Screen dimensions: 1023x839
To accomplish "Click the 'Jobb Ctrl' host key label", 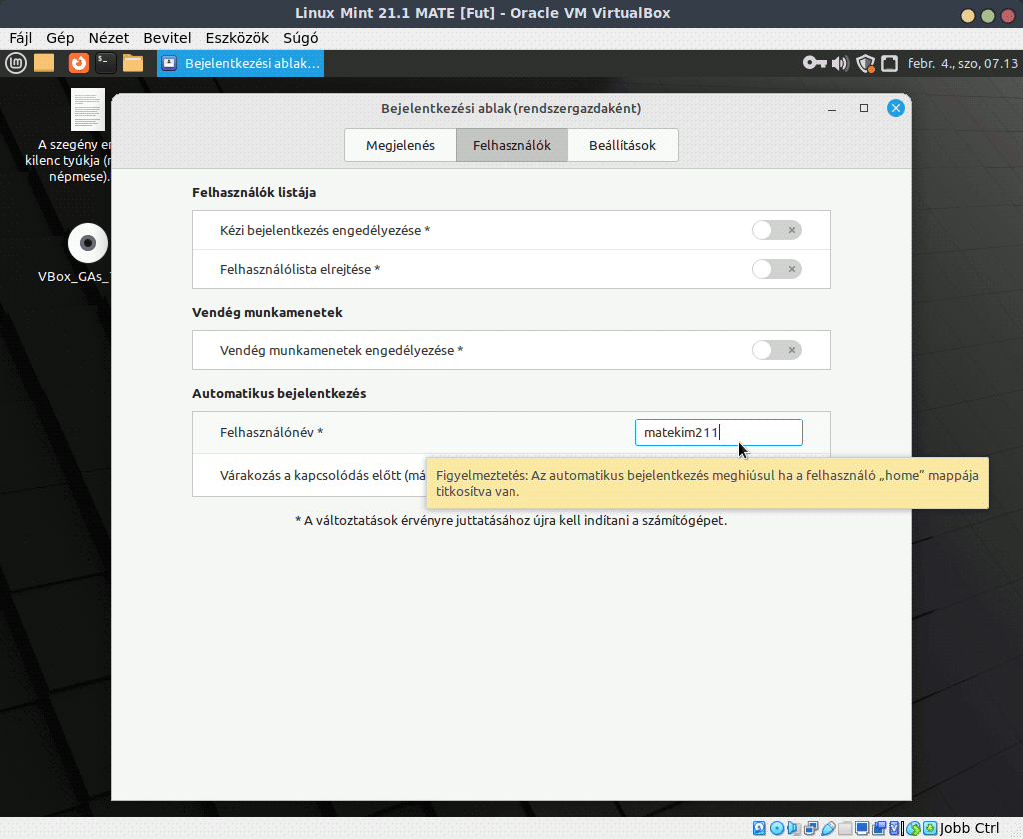I will pyautogui.click(x=969, y=828).
